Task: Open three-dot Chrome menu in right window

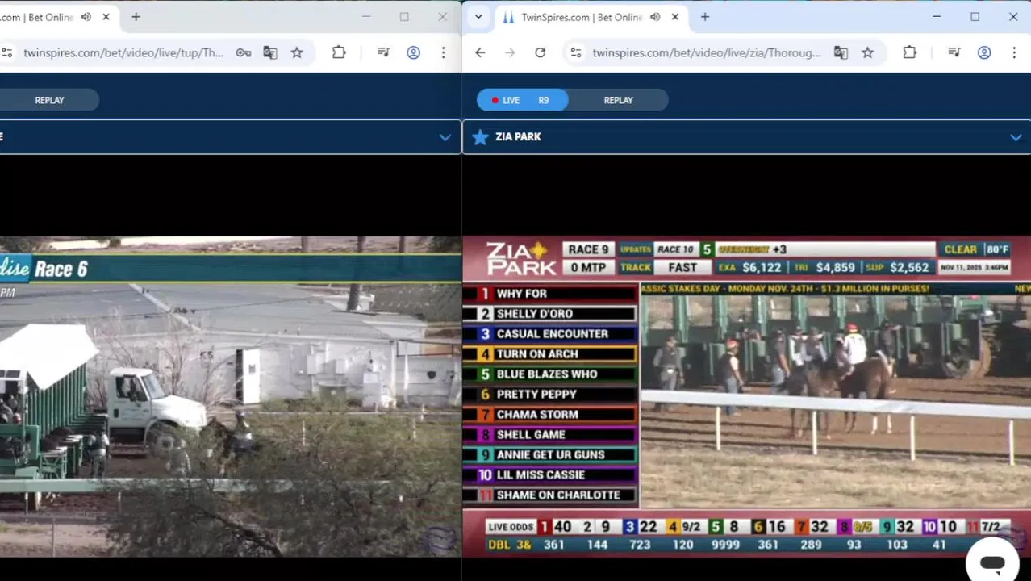Action: pyautogui.click(x=1014, y=53)
